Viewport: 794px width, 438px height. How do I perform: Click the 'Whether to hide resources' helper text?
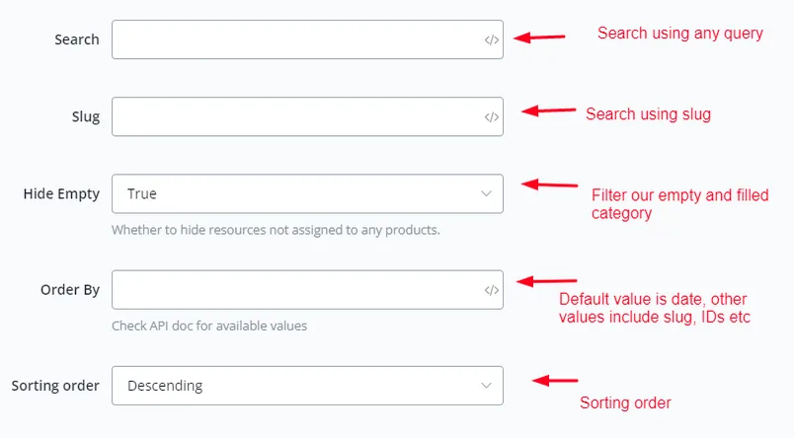[x=276, y=230]
